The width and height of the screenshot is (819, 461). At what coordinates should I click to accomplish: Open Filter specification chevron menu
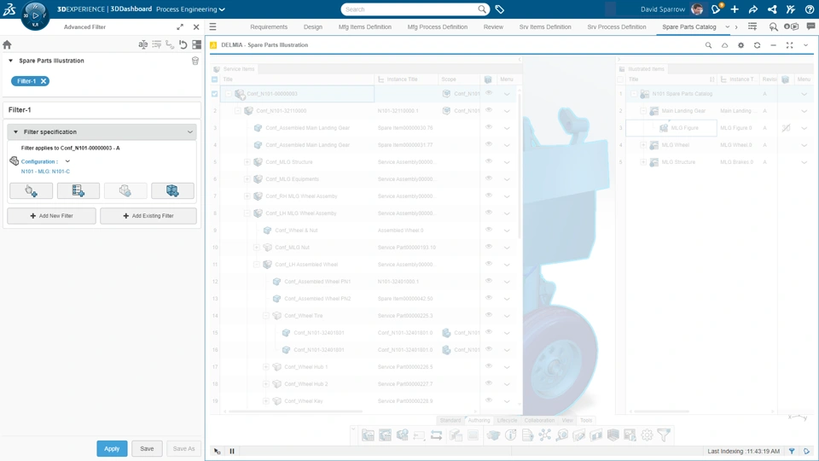coord(190,131)
